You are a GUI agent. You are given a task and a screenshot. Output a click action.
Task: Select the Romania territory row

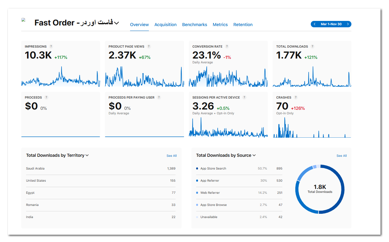coord(101,205)
